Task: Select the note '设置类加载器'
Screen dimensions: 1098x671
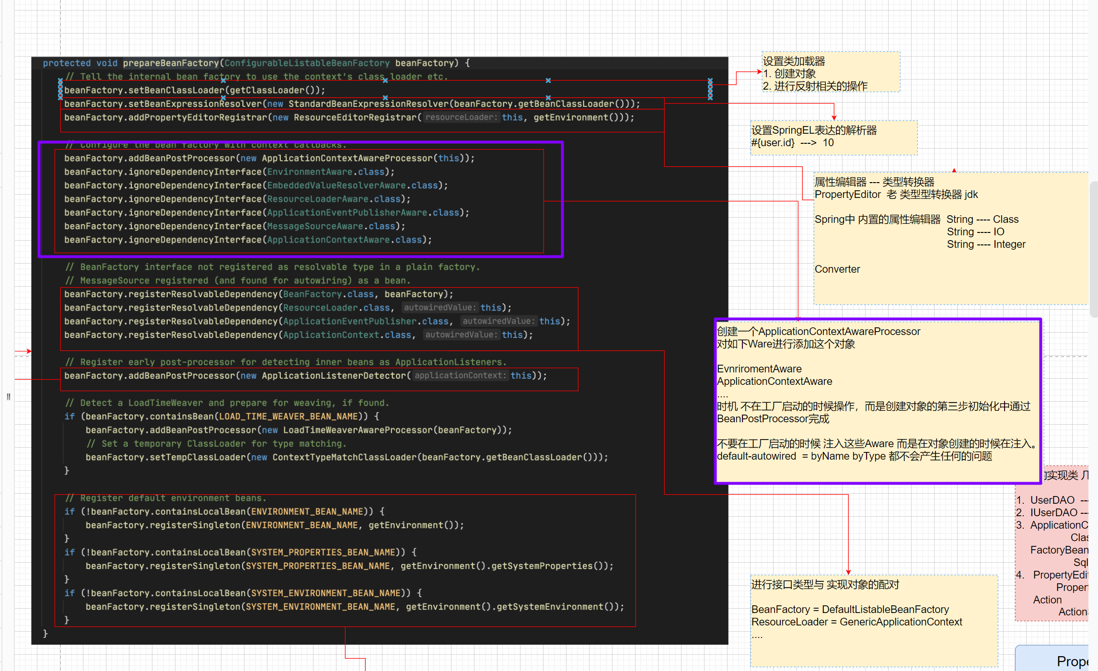Action: 831,72
